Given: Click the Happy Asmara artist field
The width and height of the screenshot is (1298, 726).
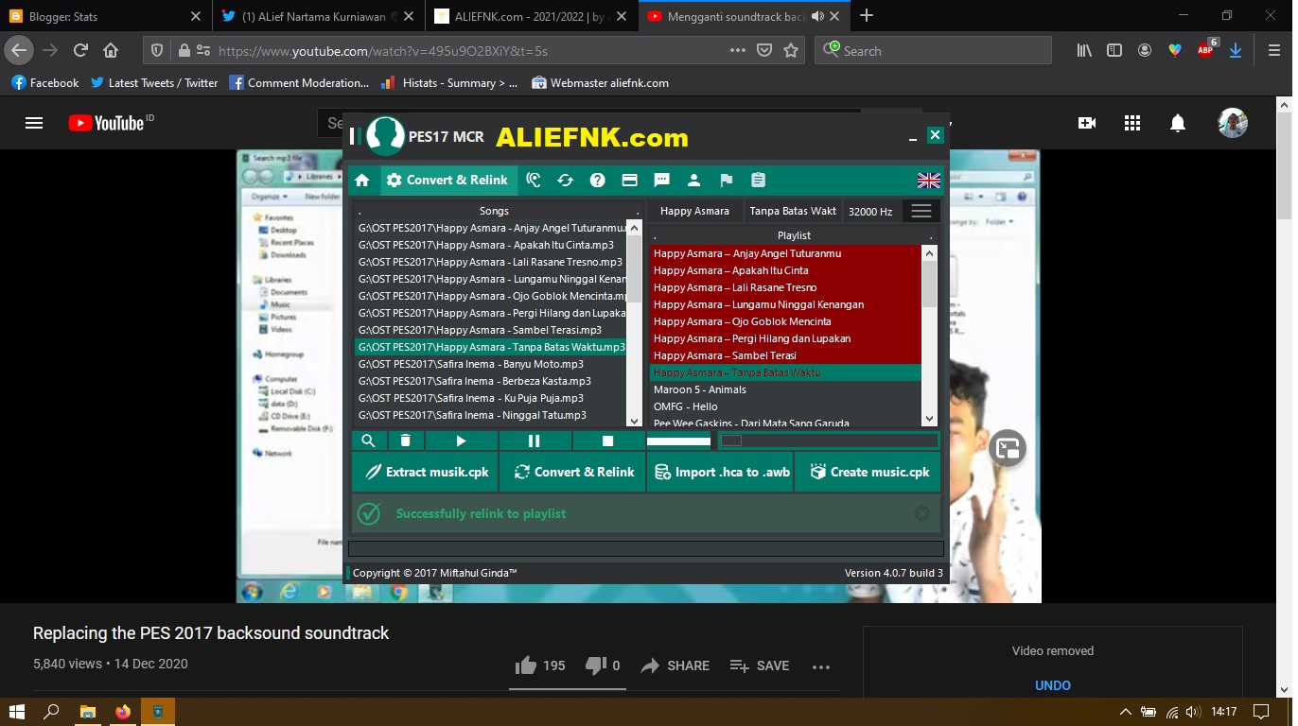Looking at the screenshot, I should click(x=694, y=211).
